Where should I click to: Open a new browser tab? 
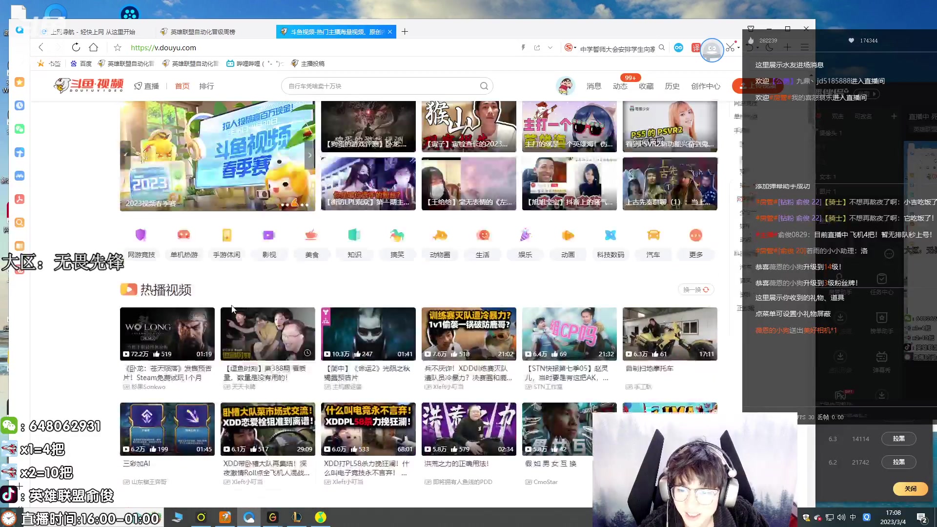coord(405,32)
